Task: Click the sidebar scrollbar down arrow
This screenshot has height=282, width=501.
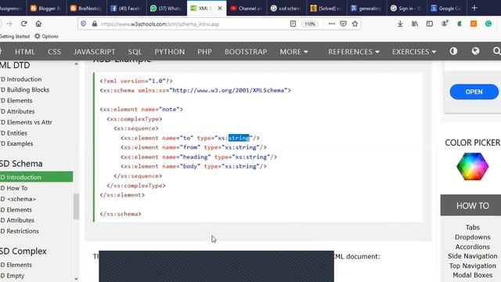Action: pyautogui.click(x=76, y=279)
